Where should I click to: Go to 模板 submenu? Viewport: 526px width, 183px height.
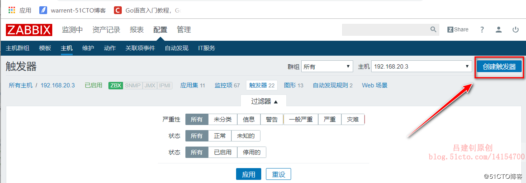tap(45, 48)
